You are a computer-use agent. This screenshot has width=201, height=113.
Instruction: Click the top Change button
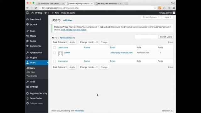click(104, 42)
